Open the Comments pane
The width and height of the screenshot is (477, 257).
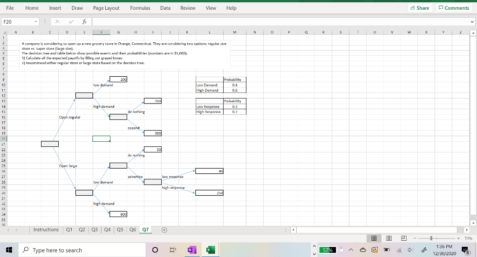pos(454,8)
